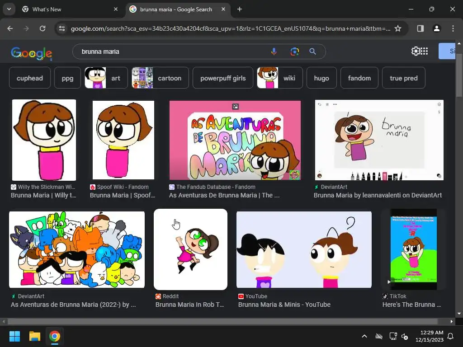Viewport: 463px width, 347px height.
Task: Open File Explorer from taskbar
Action: [x=34, y=336]
